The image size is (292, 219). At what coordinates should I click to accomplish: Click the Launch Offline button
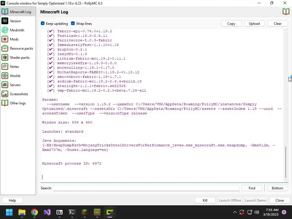click(230, 200)
